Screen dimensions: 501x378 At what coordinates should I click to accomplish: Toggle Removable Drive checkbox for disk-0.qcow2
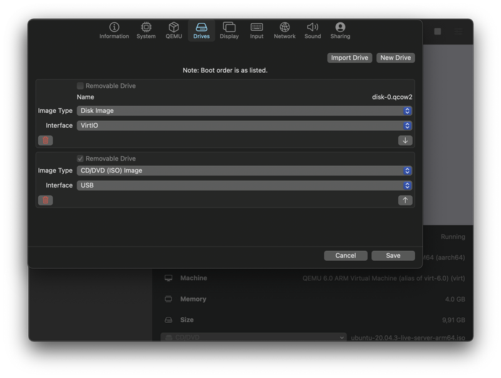coord(80,86)
